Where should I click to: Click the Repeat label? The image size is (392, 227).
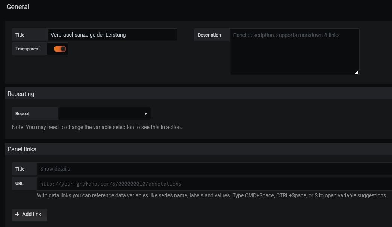(23, 114)
